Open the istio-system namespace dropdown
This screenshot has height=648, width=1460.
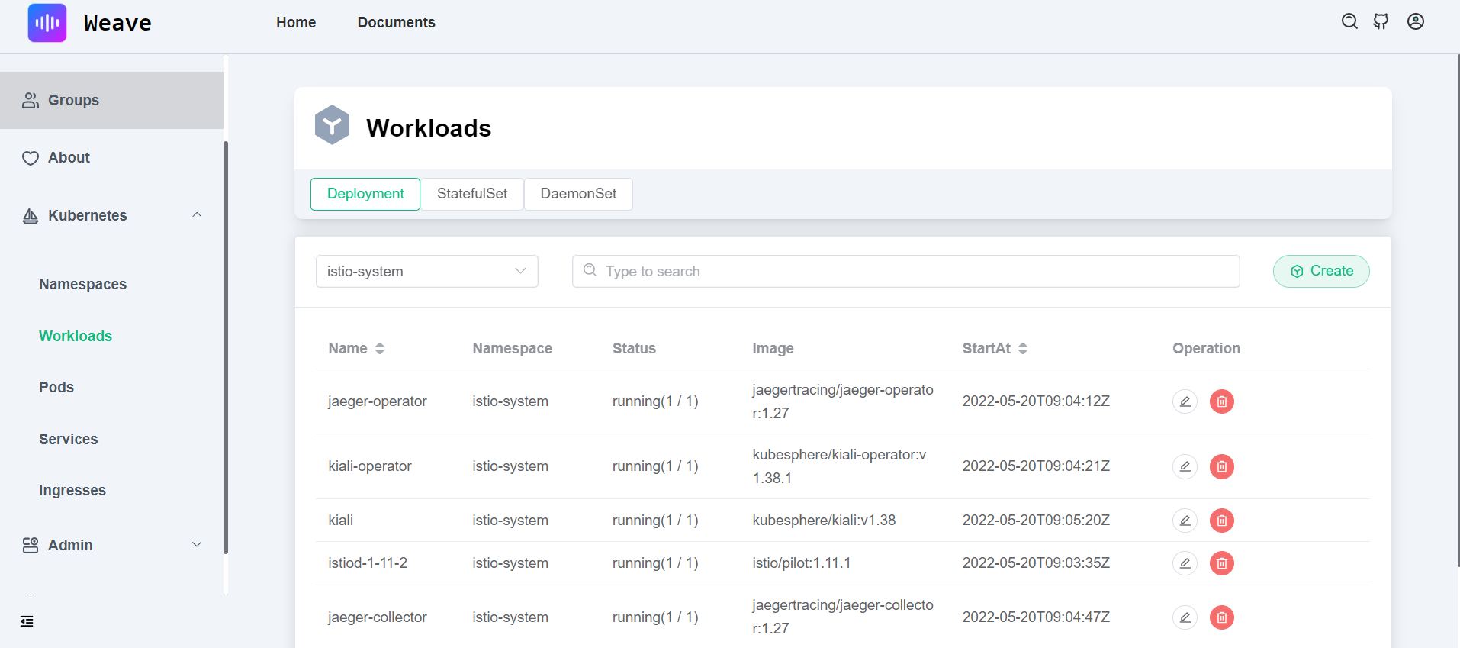click(427, 272)
